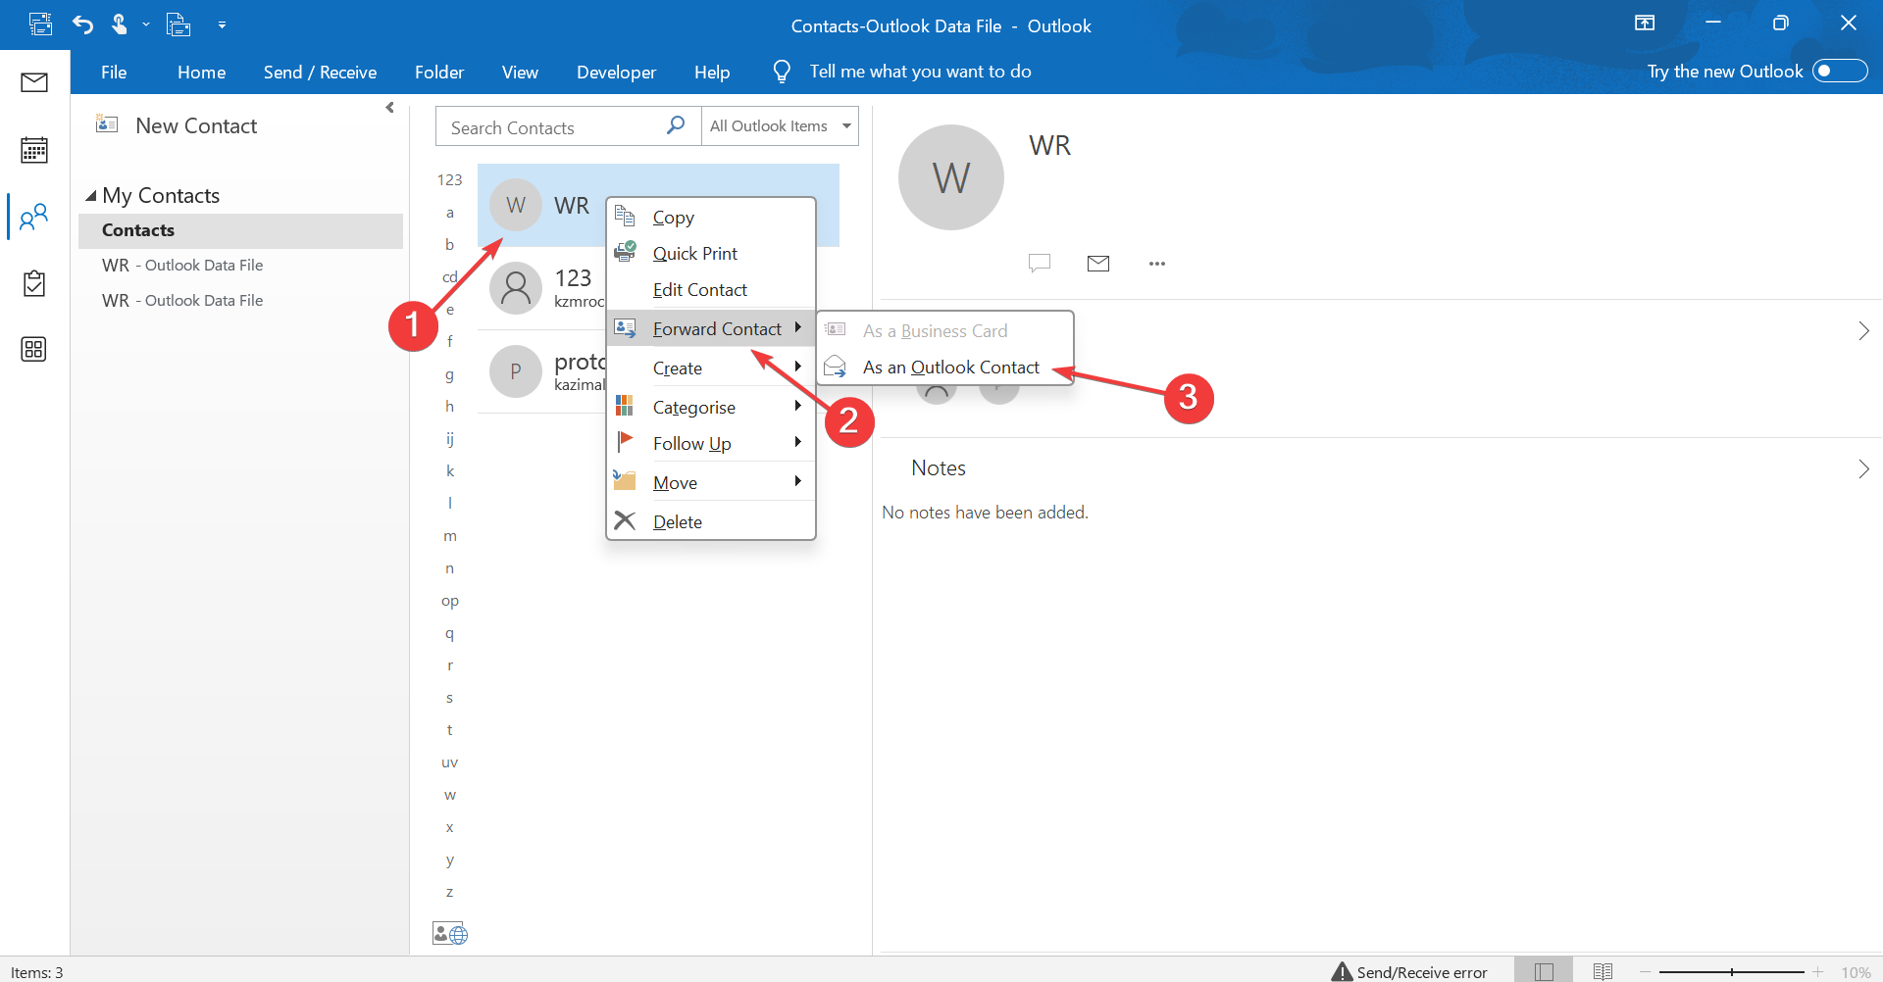Choose Quick Print from context menu

(711, 254)
